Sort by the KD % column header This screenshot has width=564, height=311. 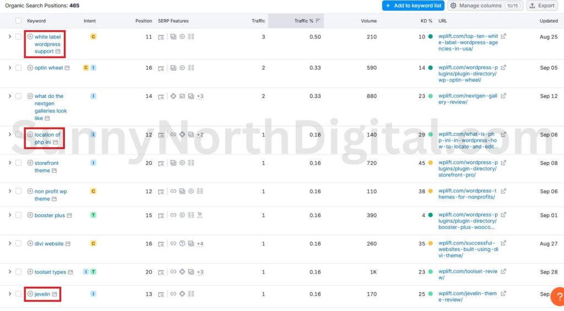pos(426,21)
